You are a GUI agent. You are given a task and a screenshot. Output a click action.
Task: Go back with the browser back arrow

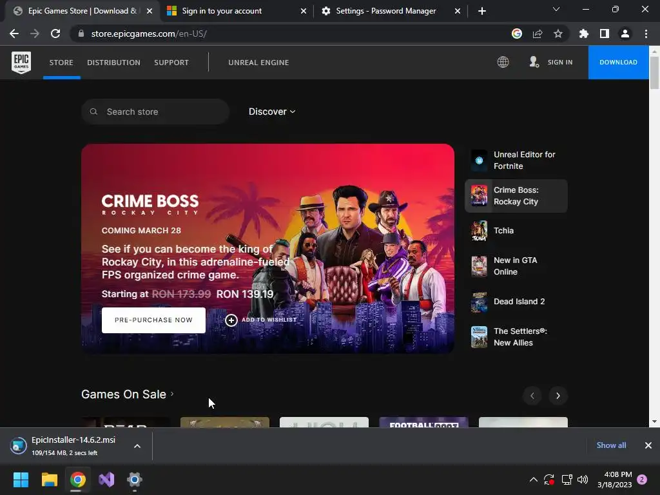click(14, 34)
